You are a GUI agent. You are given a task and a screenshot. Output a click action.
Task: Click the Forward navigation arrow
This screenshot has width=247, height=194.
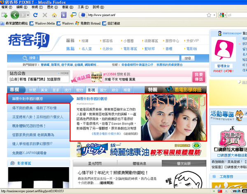tap(23, 15)
